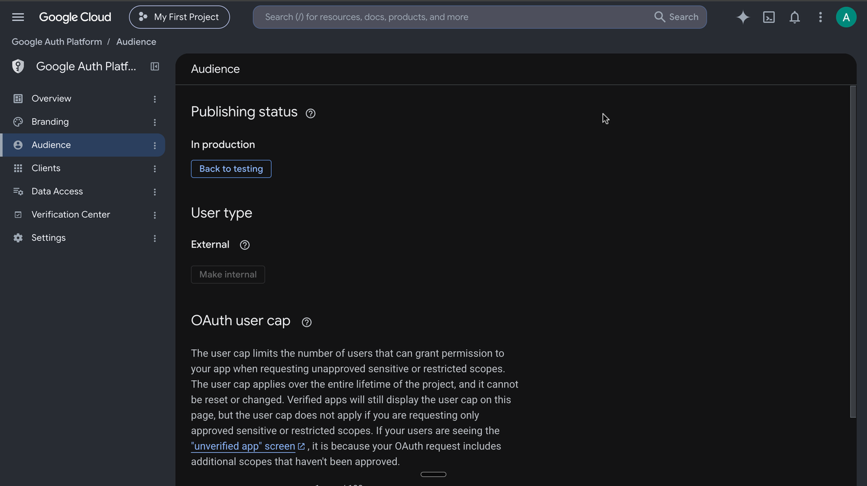867x486 pixels.
Task: Activate Cloud Shell terminal icon
Action: [x=769, y=17]
